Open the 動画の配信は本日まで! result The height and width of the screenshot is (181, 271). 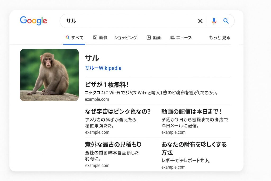tap(191, 112)
